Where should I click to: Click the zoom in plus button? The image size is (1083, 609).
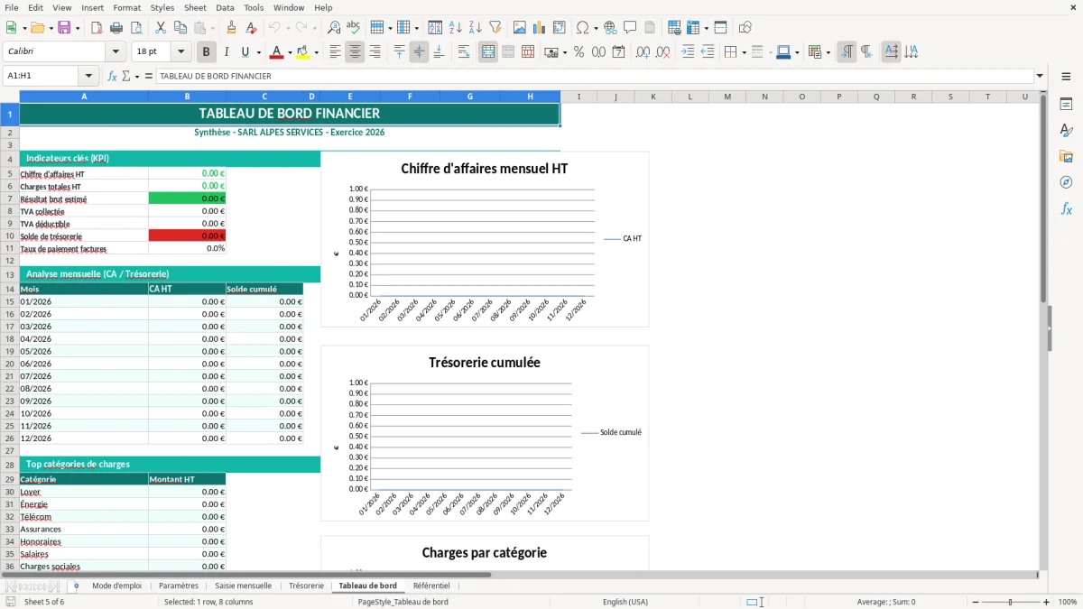[1047, 602]
